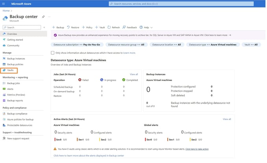Collapse the left sidebar with chevrons

point(44,27)
